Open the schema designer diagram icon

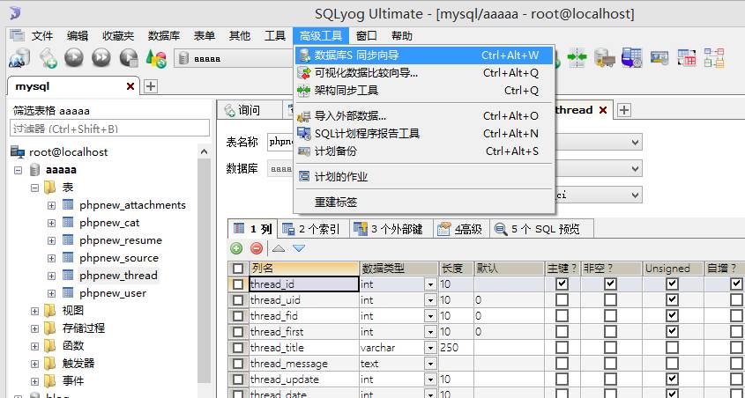pyautogui.click(x=714, y=57)
